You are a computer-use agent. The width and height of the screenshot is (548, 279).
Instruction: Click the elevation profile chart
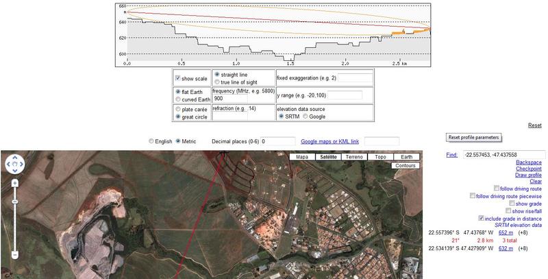[273, 35]
